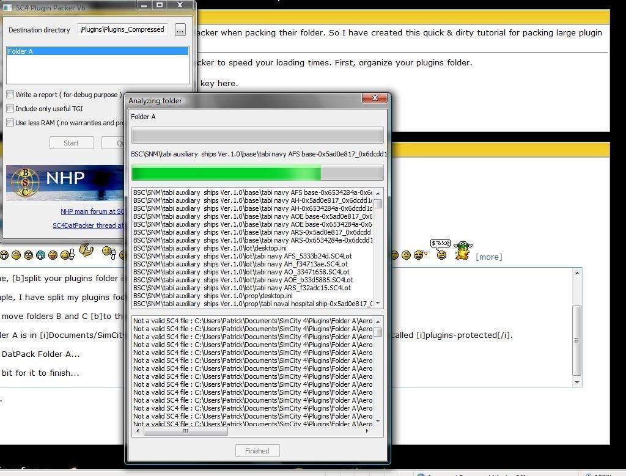This screenshot has height=476, width=626.
Task: Check Include only useful TGI
Action: pos(10,109)
